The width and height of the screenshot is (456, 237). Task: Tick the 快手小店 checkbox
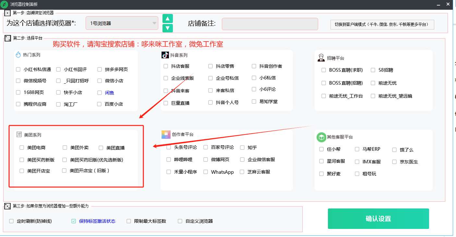58,92
